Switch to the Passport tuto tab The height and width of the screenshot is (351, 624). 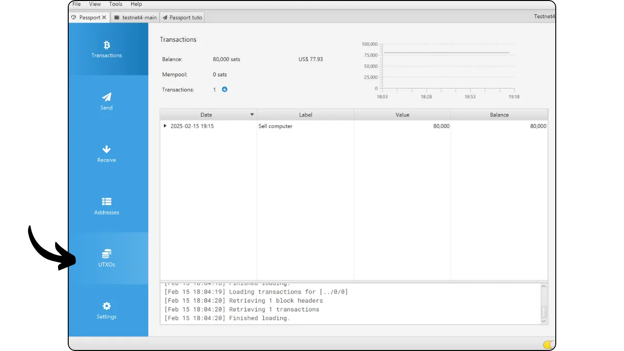[182, 18]
